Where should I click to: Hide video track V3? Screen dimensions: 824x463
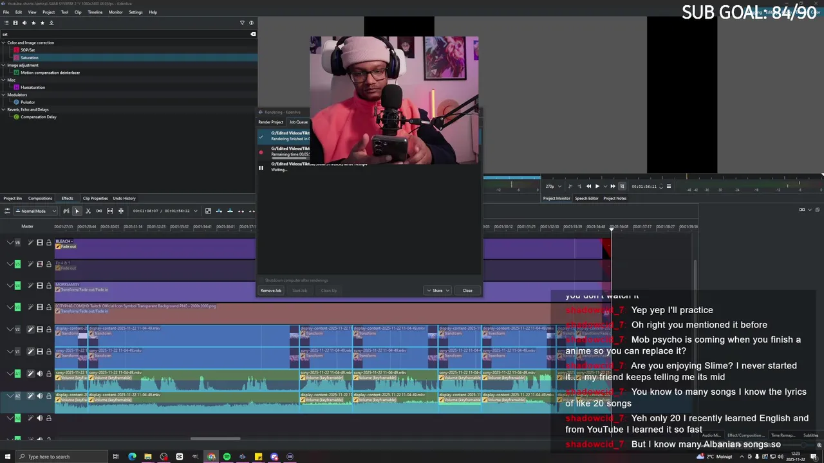click(x=39, y=307)
